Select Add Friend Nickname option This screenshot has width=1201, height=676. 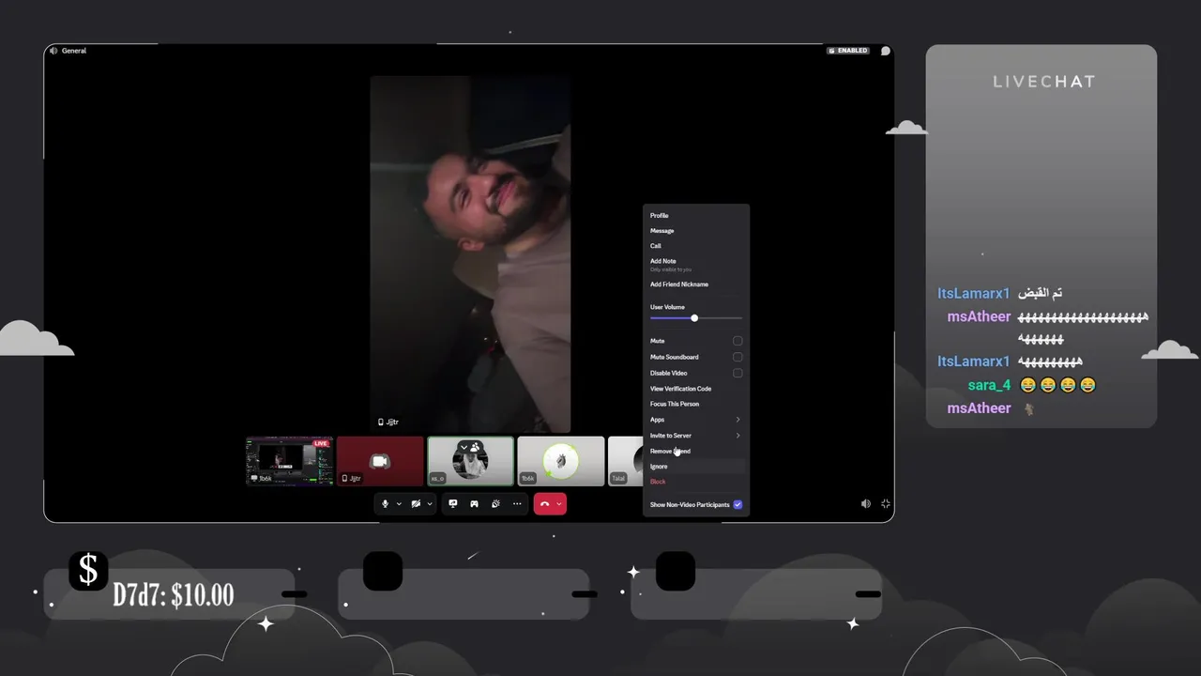click(696, 284)
